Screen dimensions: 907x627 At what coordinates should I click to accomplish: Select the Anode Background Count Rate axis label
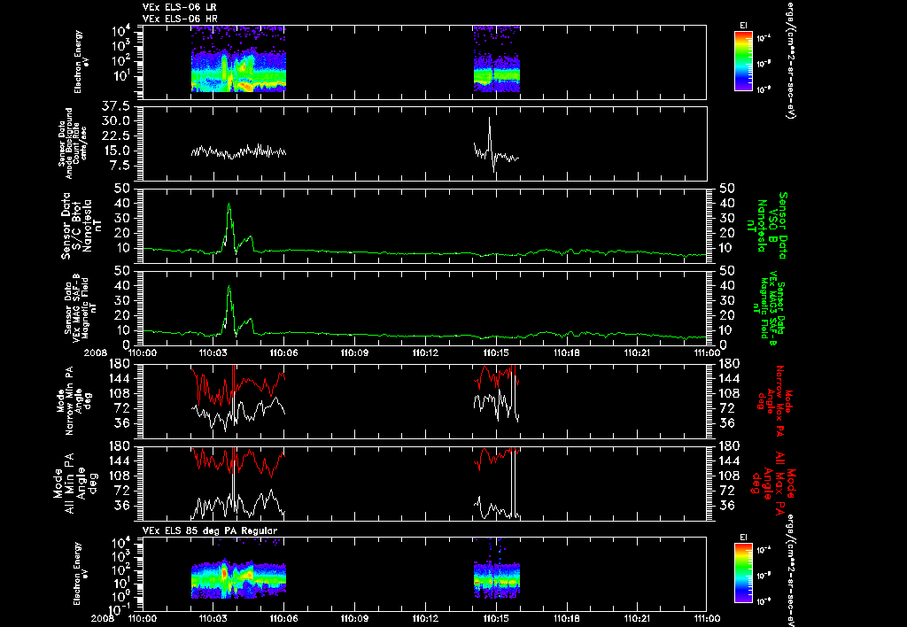click(x=73, y=143)
